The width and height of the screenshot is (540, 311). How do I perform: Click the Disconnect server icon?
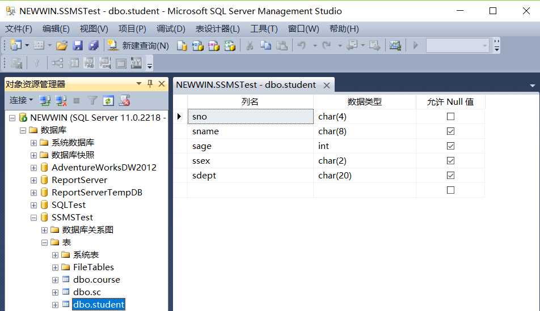tap(61, 101)
